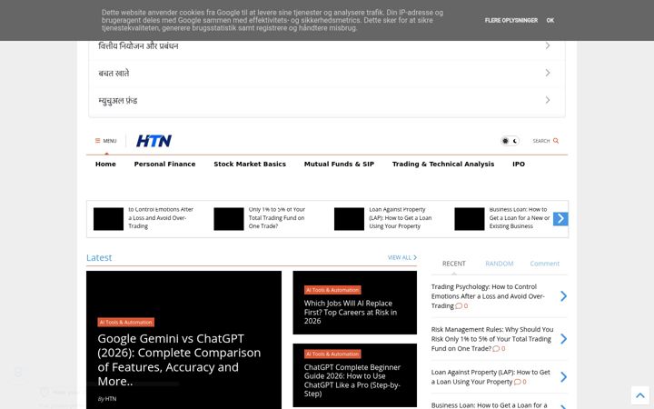Click arrow beside Loan Against Property recent post
Screen dimensions: 654x409
[x=563, y=377]
